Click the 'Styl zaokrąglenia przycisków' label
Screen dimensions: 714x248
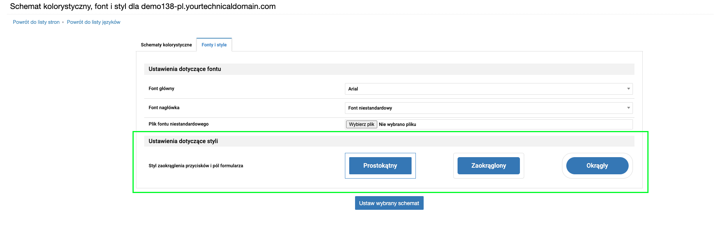click(196, 166)
